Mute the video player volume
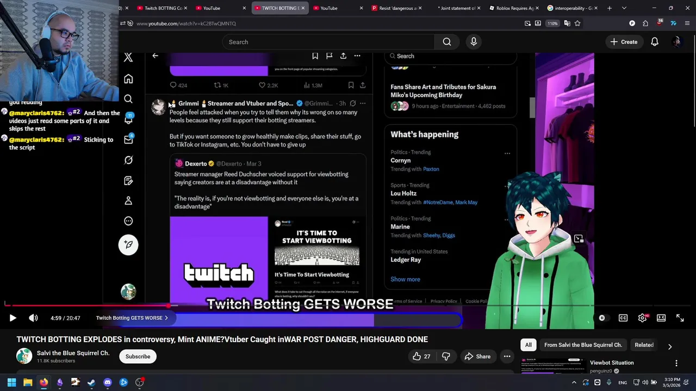Image resolution: width=696 pixels, height=391 pixels. (x=33, y=318)
